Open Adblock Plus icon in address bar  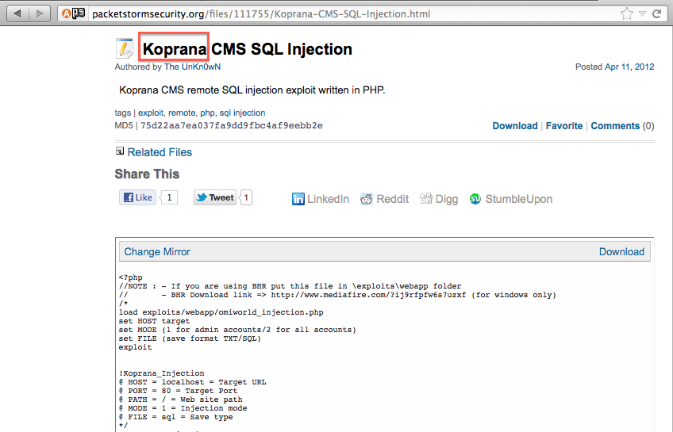tap(66, 13)
